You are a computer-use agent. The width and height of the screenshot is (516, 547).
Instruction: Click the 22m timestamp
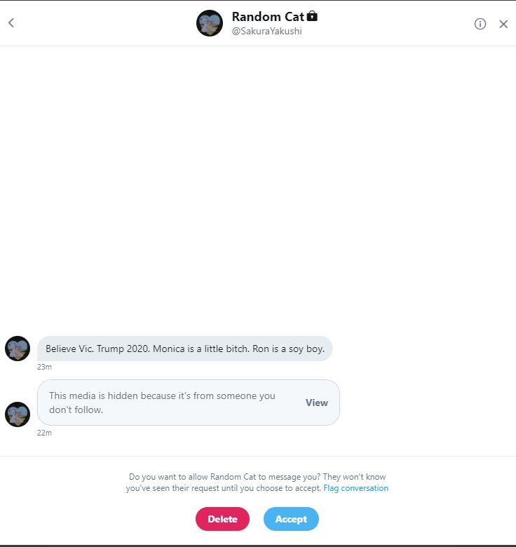click(x=44, y=433)
